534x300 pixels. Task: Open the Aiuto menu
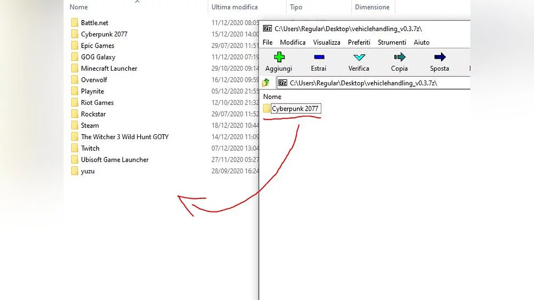422,42
